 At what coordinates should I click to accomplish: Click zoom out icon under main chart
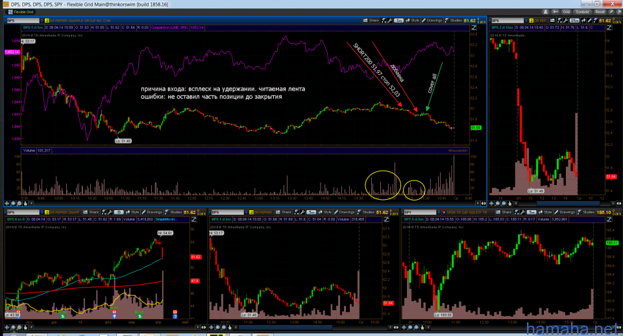[19, 203]
